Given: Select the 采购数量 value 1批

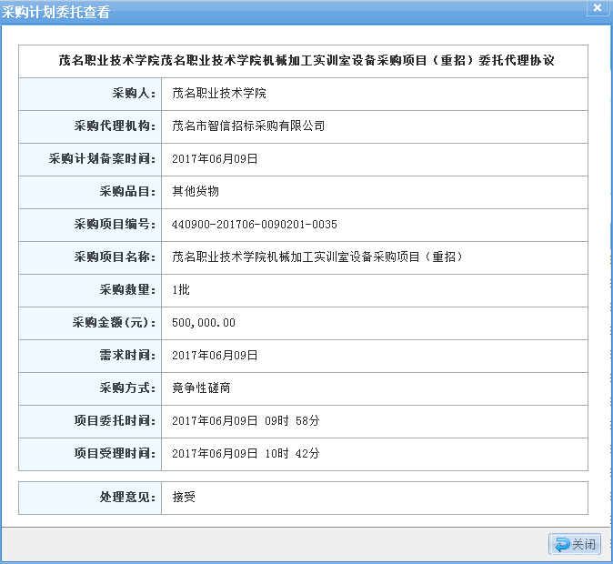Looking at the screenshot, I should (x=181, y=289).
